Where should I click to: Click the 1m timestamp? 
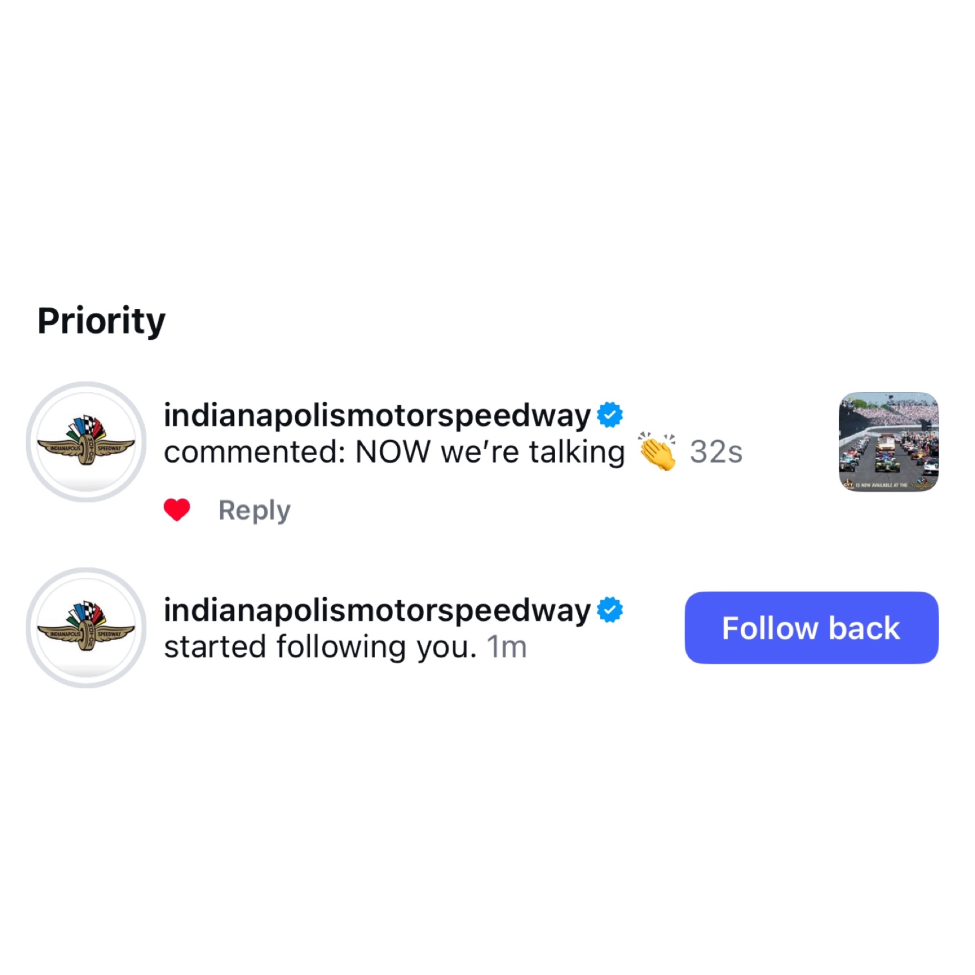click(506, 647)
